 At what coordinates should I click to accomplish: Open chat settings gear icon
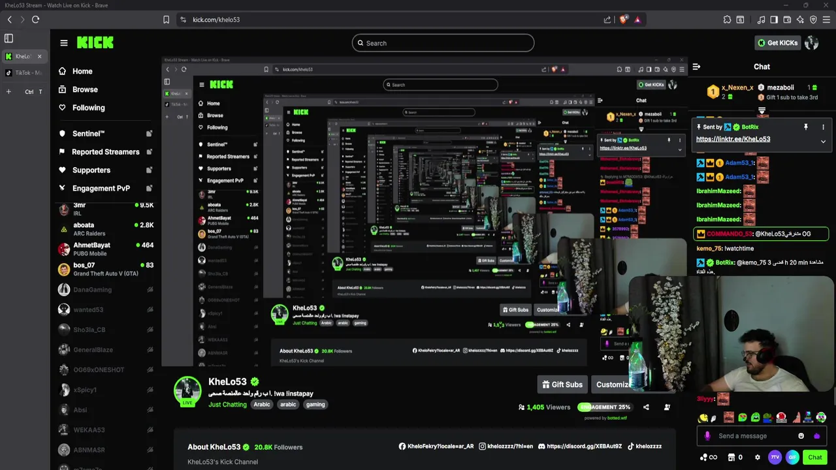pos(757,458)
